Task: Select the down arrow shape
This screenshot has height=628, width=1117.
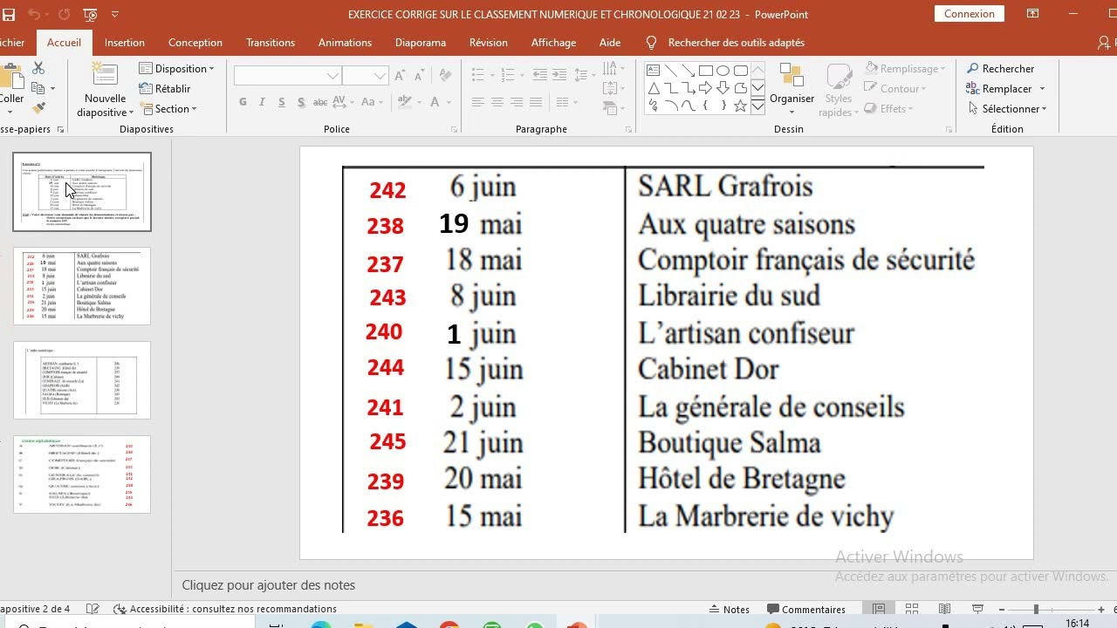Action: [x=723, y=88]
